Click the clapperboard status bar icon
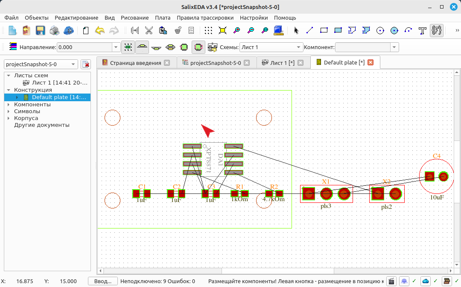Image resolution: width=461 pixels, height=287 pixels. coord(391,281)
